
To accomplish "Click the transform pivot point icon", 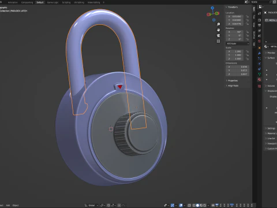I will [102, 205].
